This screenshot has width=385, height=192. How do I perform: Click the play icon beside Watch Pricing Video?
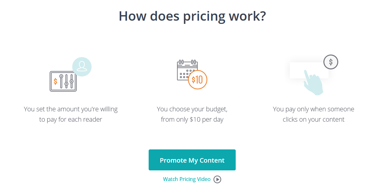pyautogui.click(x=217, y=179)
